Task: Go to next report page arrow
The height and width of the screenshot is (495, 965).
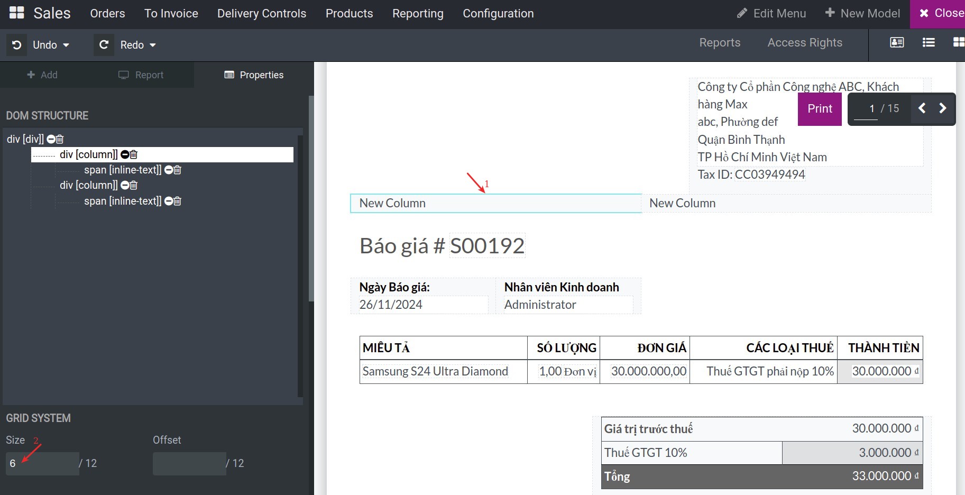Action: (942, 108)
